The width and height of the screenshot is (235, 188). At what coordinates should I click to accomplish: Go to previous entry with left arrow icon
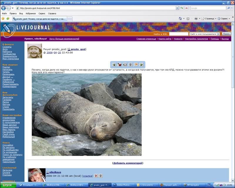click(114, 65)
